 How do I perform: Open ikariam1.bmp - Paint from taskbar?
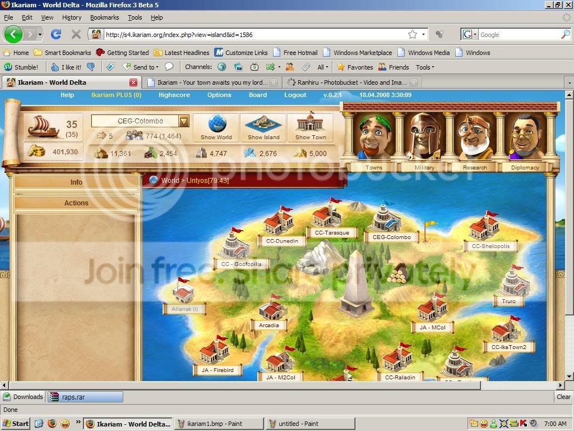pos(219,424)
